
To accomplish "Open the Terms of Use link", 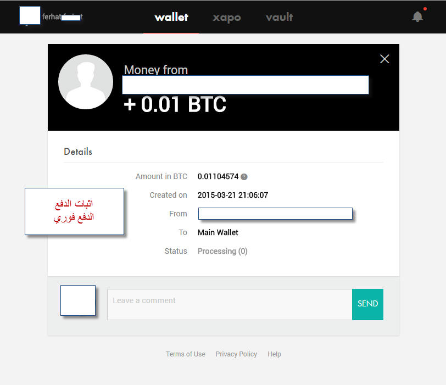I will pos(186,354).
